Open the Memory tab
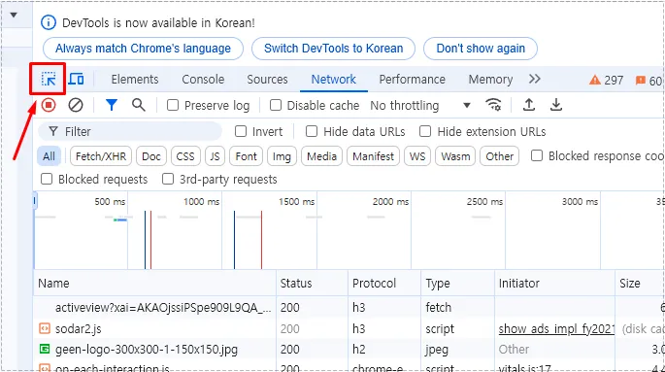The height and width of the screenshot is (372, 665). pyautogui.click(x=490, y=80)
